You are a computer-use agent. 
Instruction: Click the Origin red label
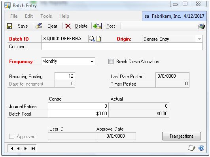click(124, 39)
